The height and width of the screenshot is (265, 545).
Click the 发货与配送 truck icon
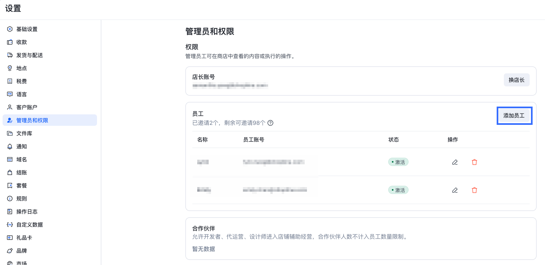pyautogui.click(x=10, y=55)
